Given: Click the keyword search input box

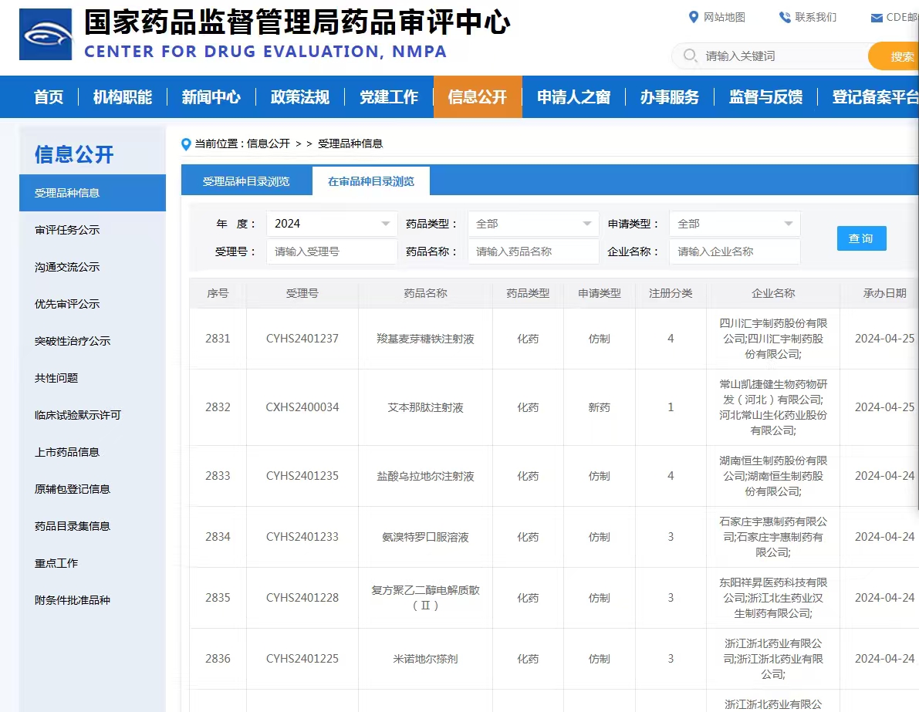Looking at the screenshot, I should [x=779, y=56].
